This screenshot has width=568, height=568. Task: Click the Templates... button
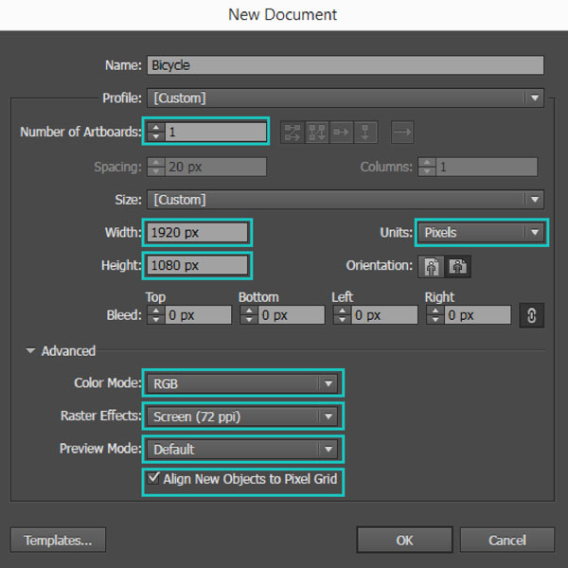[x=59, y=541]
